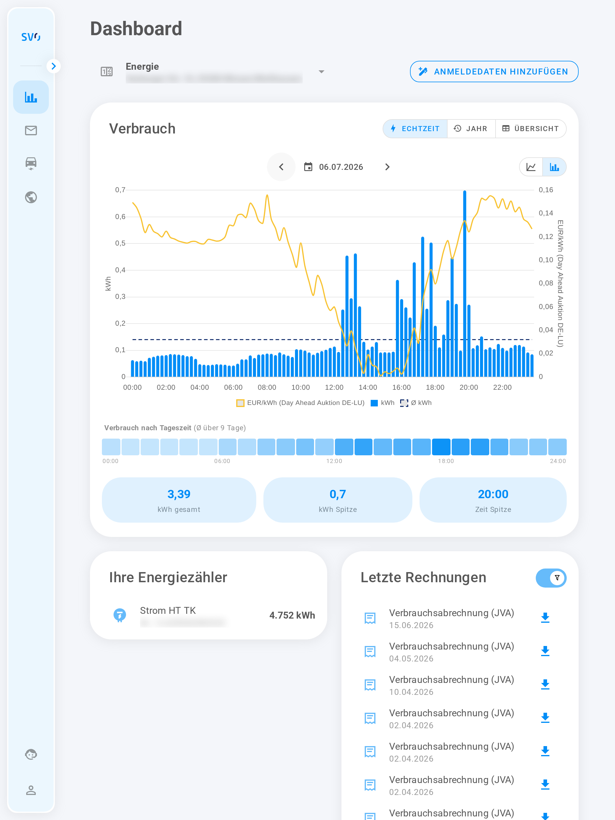Click the 0,7 kWh Spitze card

point(338,500)
